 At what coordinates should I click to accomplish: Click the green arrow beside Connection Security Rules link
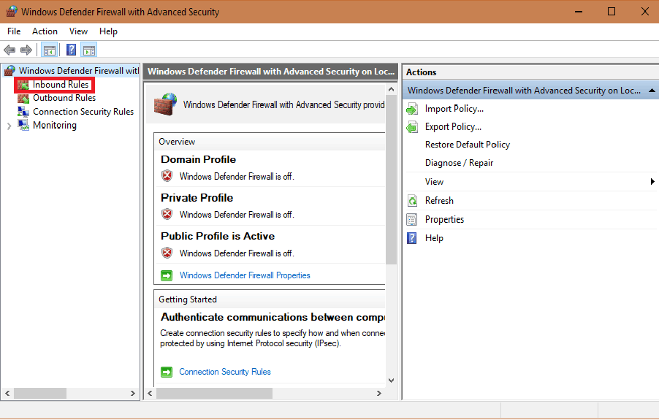coord(167,372)
